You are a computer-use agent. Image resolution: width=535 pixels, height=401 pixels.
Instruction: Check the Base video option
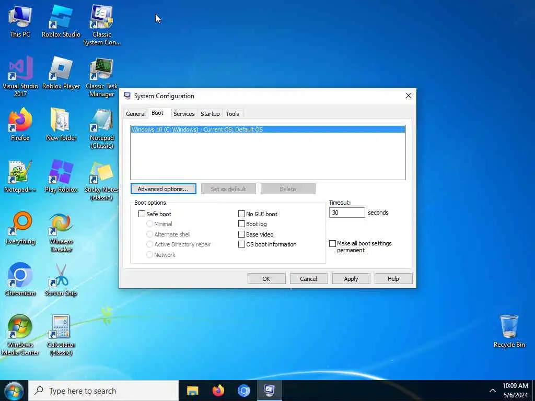[x=241, y=234]
